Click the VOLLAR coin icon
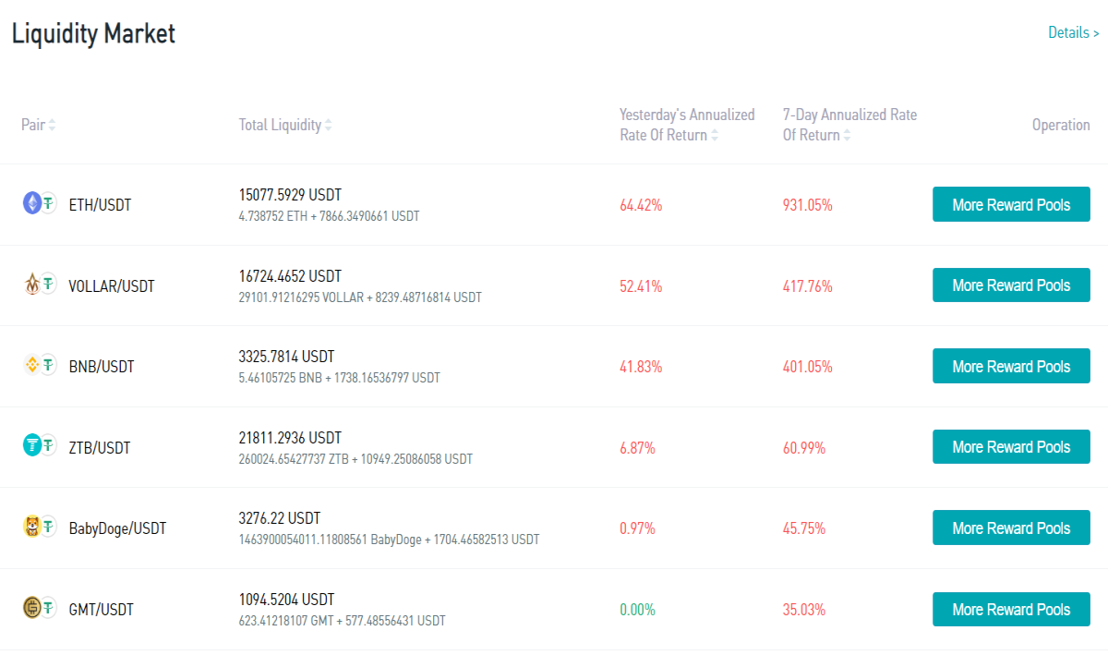1108x655 pixels. click(x=33, y=285)
